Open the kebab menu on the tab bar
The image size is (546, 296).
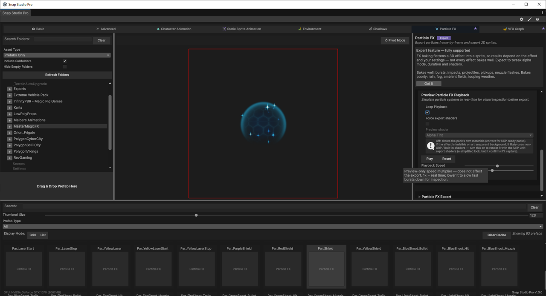click(x=542, y=13)
